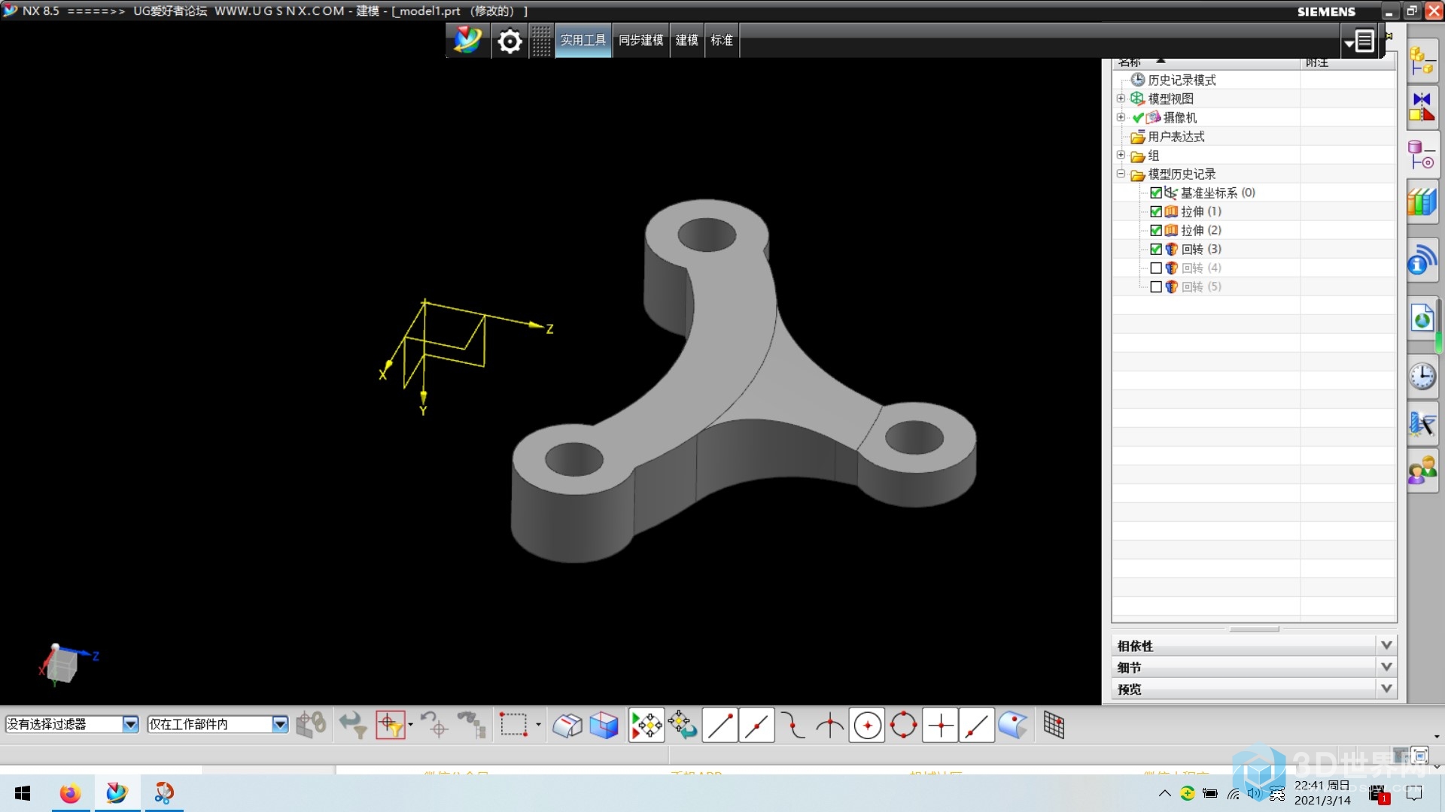
Task: Enable quadrant point snap
Action: click(903, 726)
